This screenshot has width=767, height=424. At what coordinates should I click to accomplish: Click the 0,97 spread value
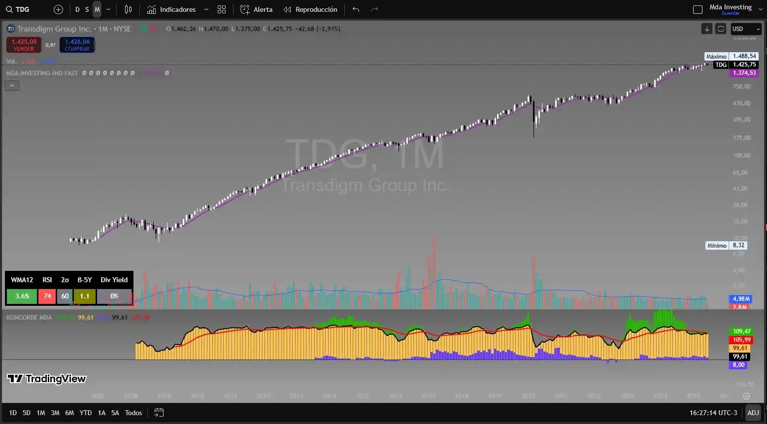51,45
